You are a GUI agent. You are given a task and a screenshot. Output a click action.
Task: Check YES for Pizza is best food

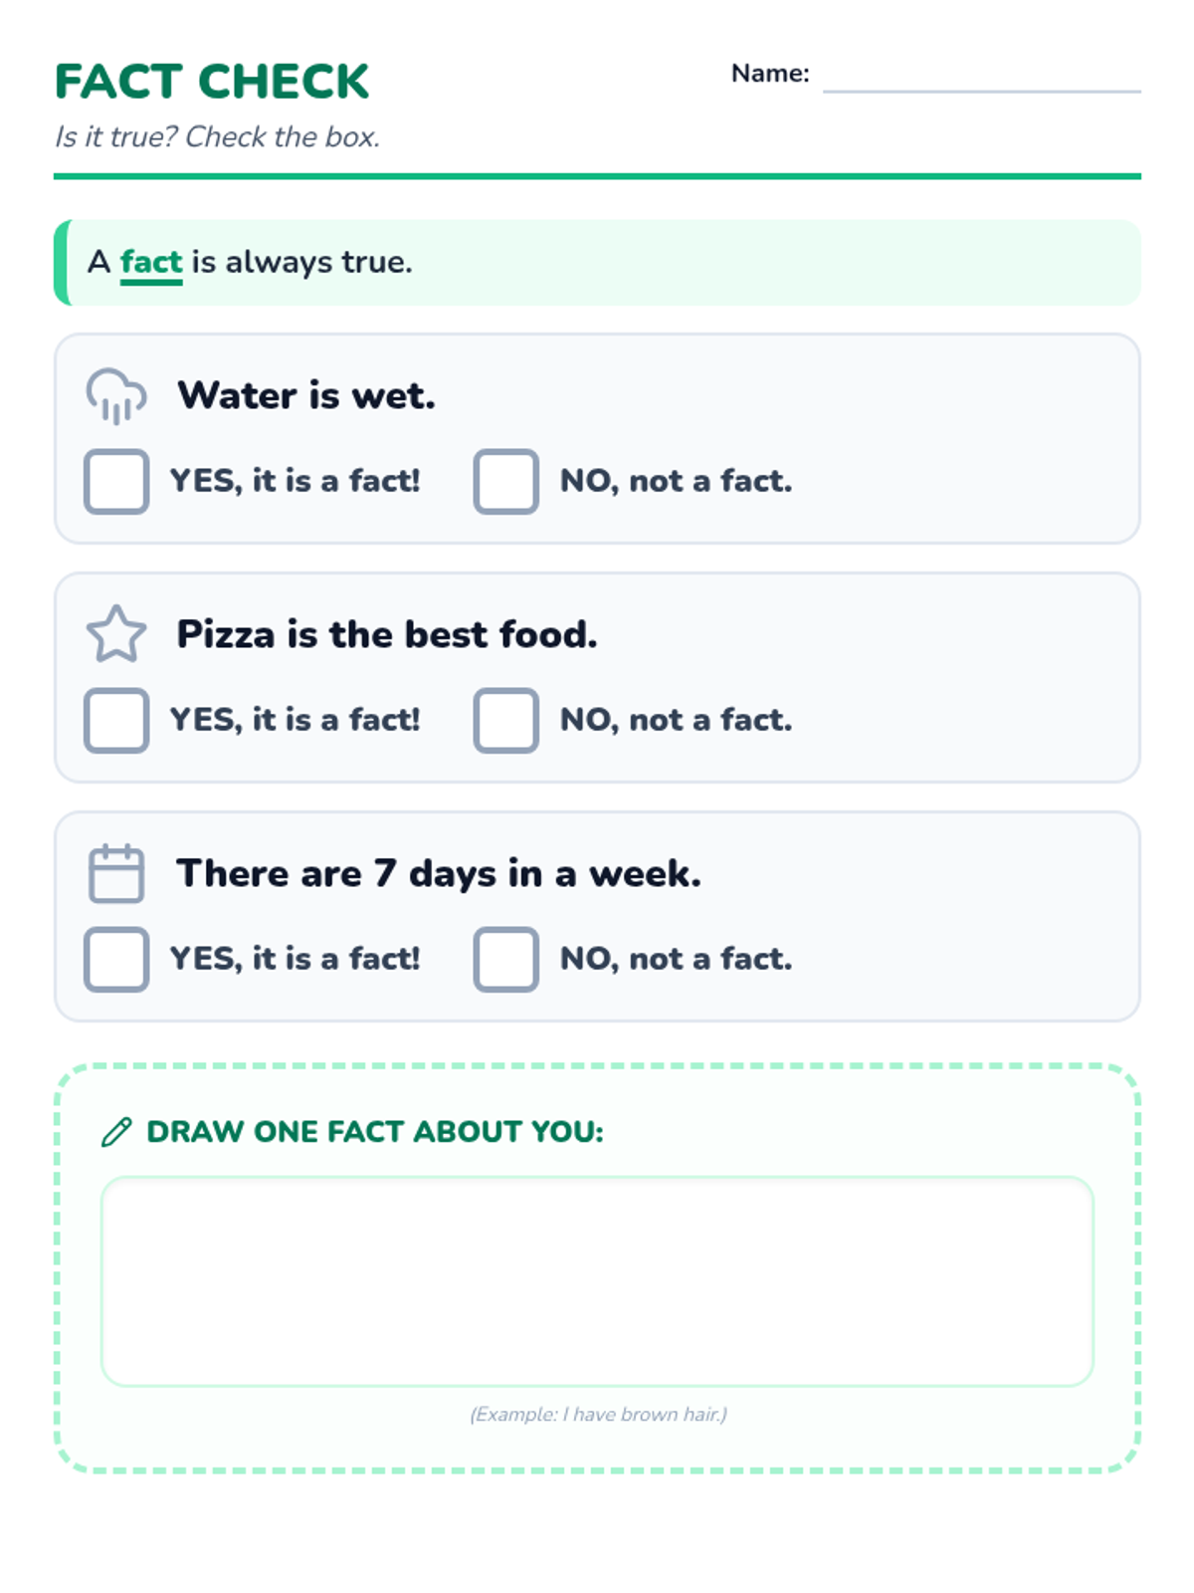[x=116, y=720]
